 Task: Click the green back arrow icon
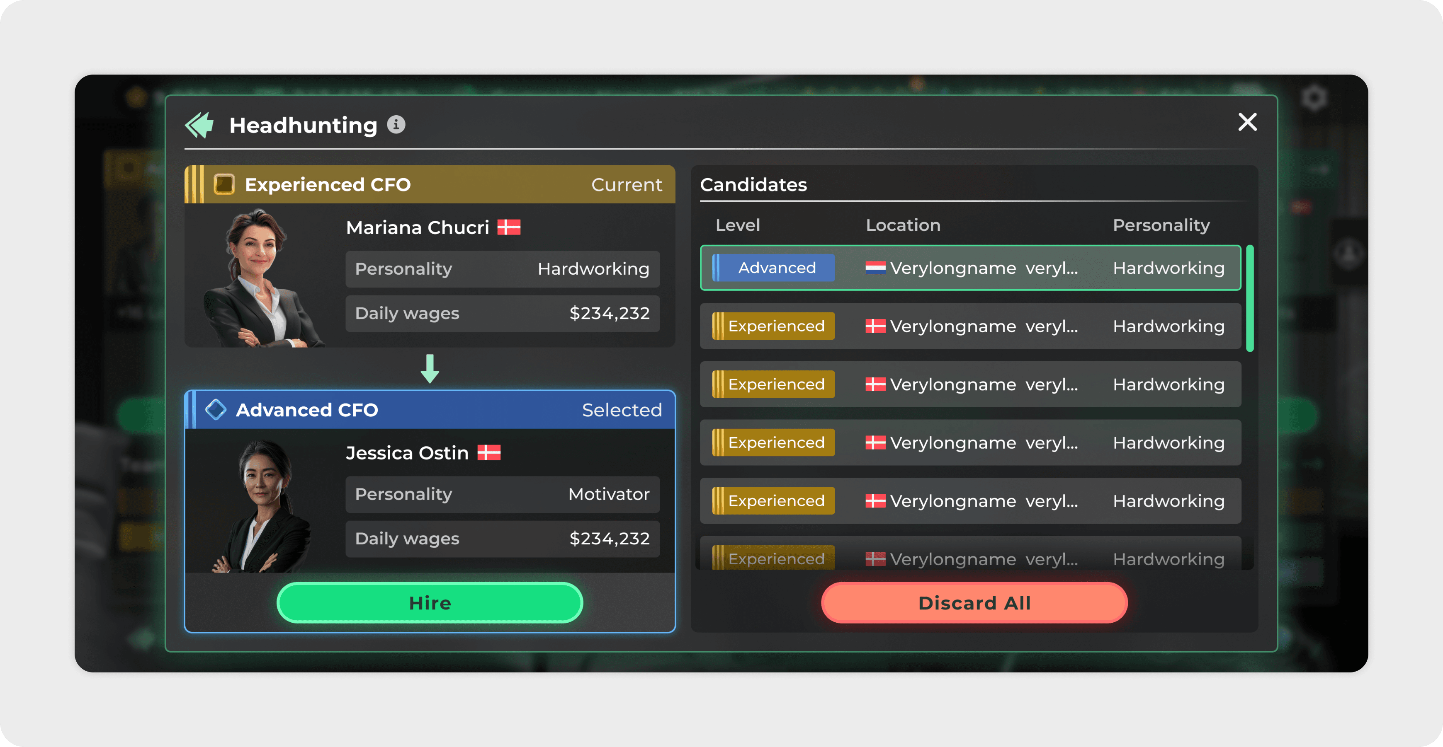point(200,125)
